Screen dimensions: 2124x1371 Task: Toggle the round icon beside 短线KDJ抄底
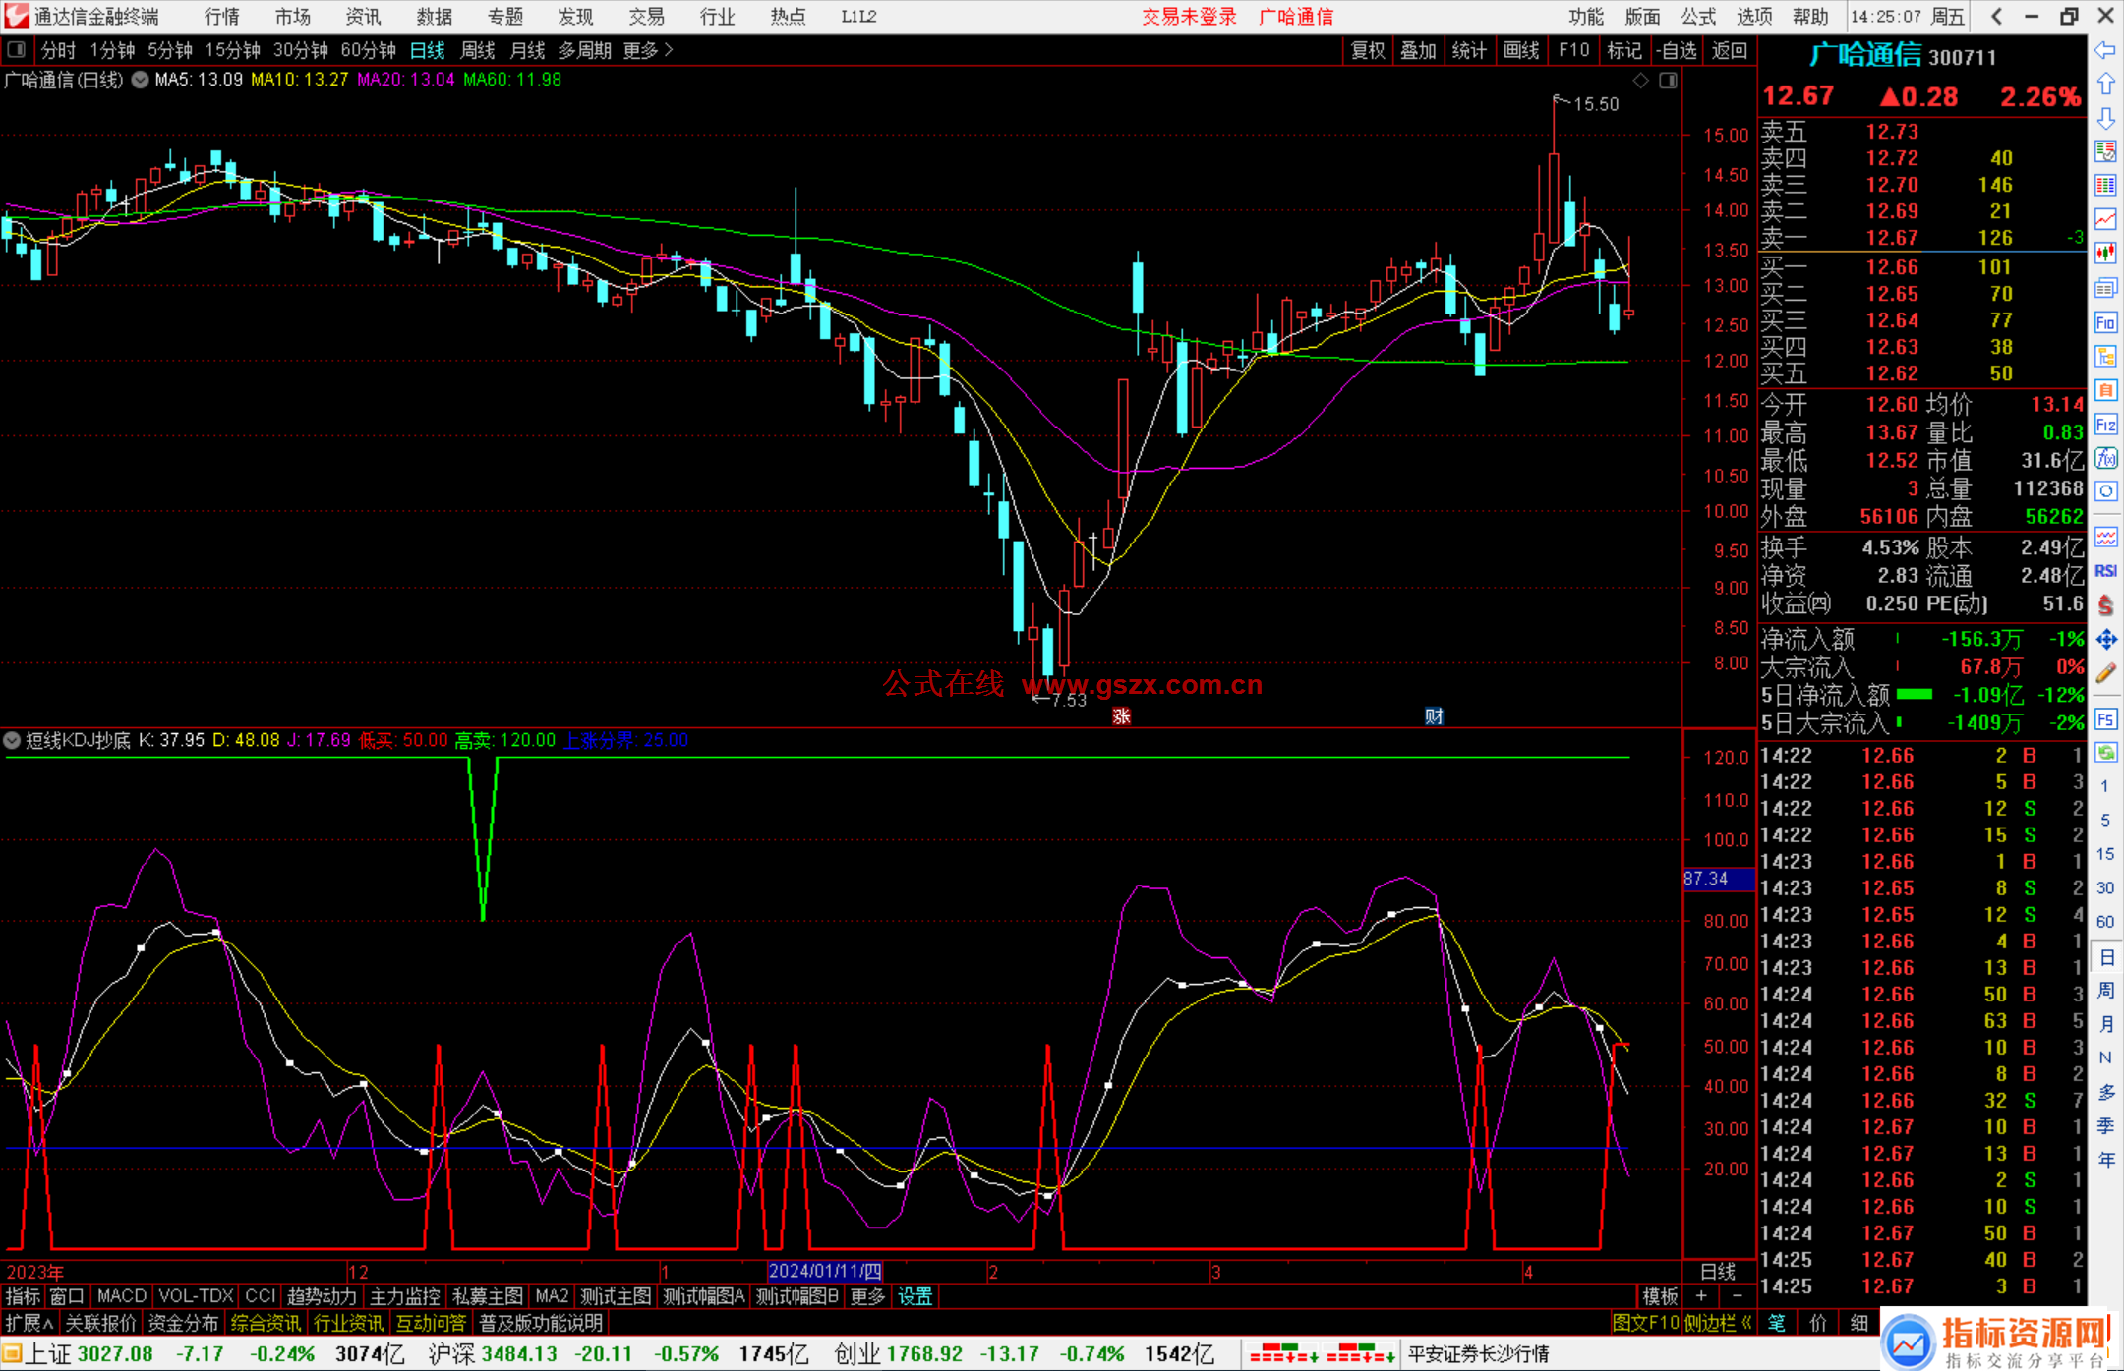(13, 740)
